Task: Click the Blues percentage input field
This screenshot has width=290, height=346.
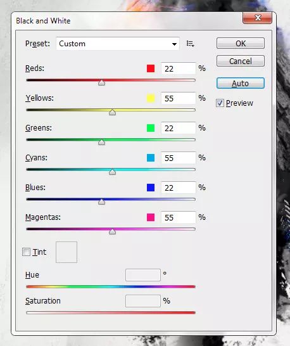Action: [x=178, y=188]
